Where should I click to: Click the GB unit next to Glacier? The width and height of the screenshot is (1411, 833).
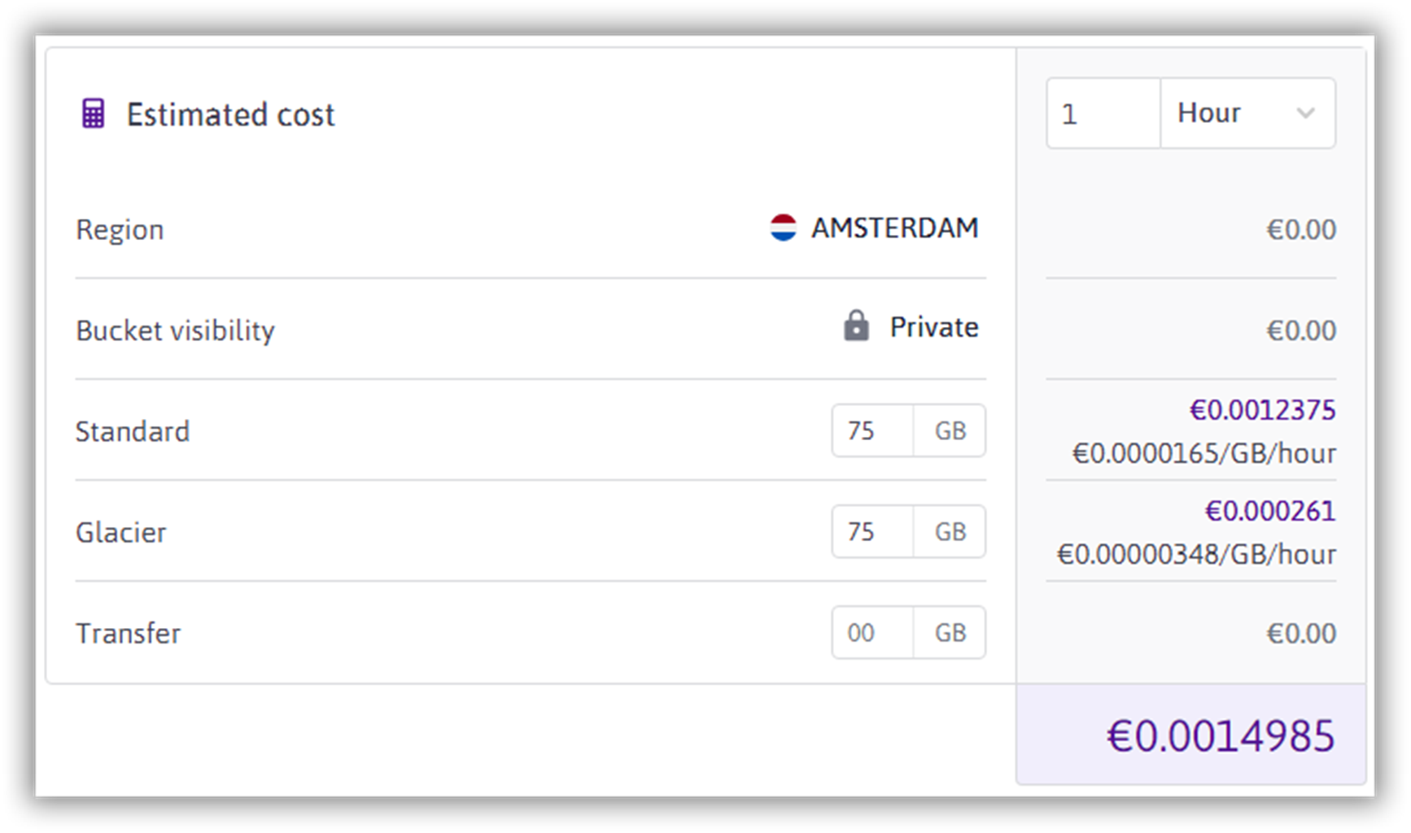click(x=950, y=531)
